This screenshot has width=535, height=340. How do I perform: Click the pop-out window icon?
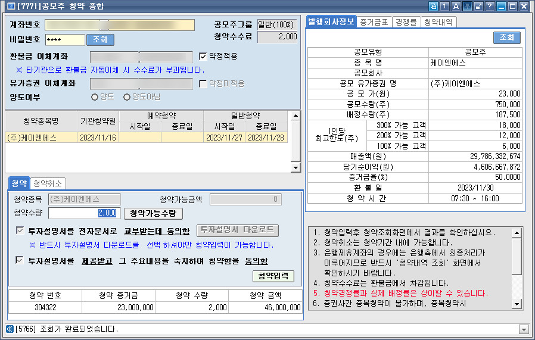tap(478, 6)
